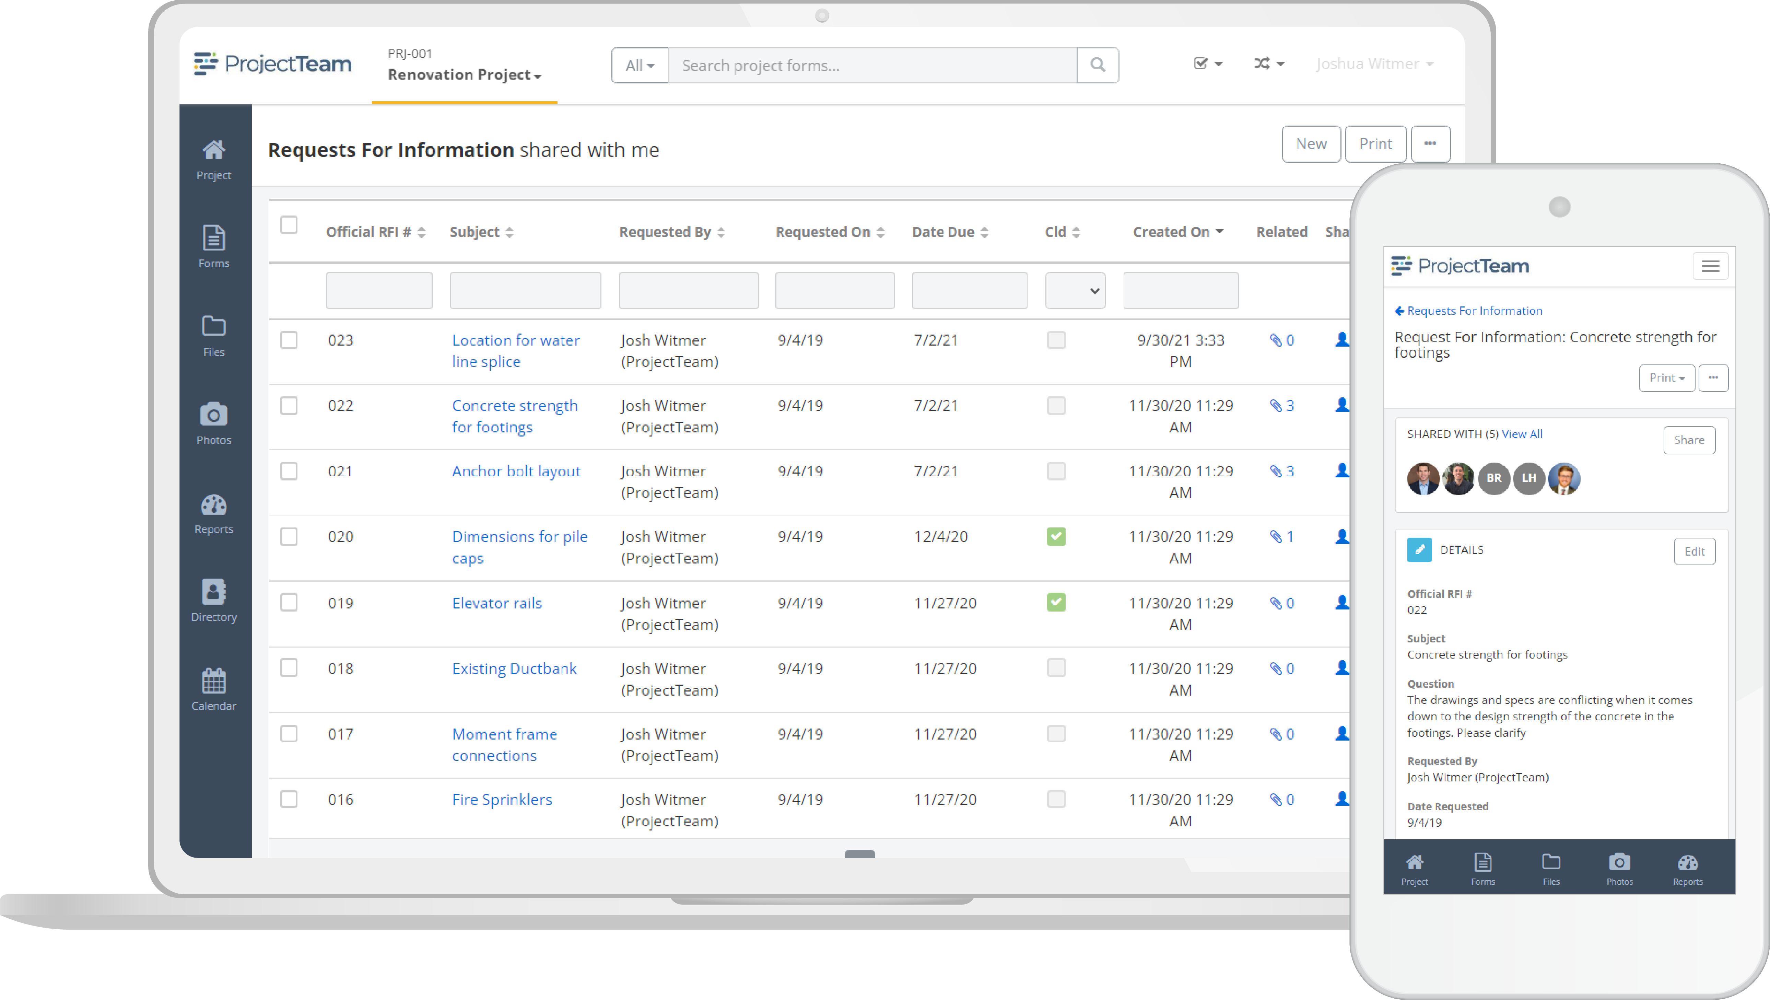Click the ellipsis button on the phone
The width and height of the screenshot is (1770, 1000).
1713,378
